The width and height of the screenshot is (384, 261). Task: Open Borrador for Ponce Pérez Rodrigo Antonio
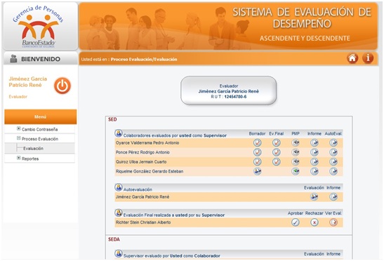click(x=257, y=152)
